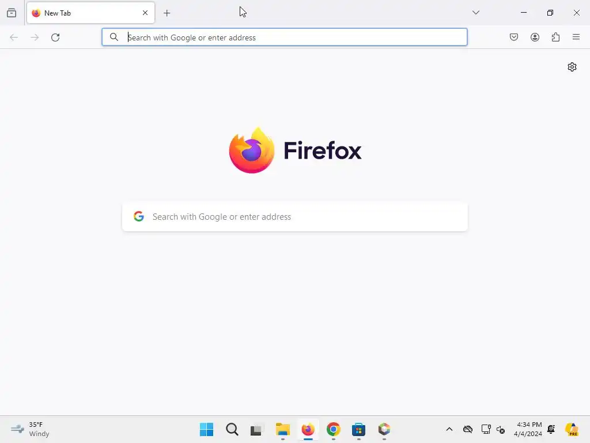Go back one page
This screenshot has height=443, width=590.
coord(14,37)
